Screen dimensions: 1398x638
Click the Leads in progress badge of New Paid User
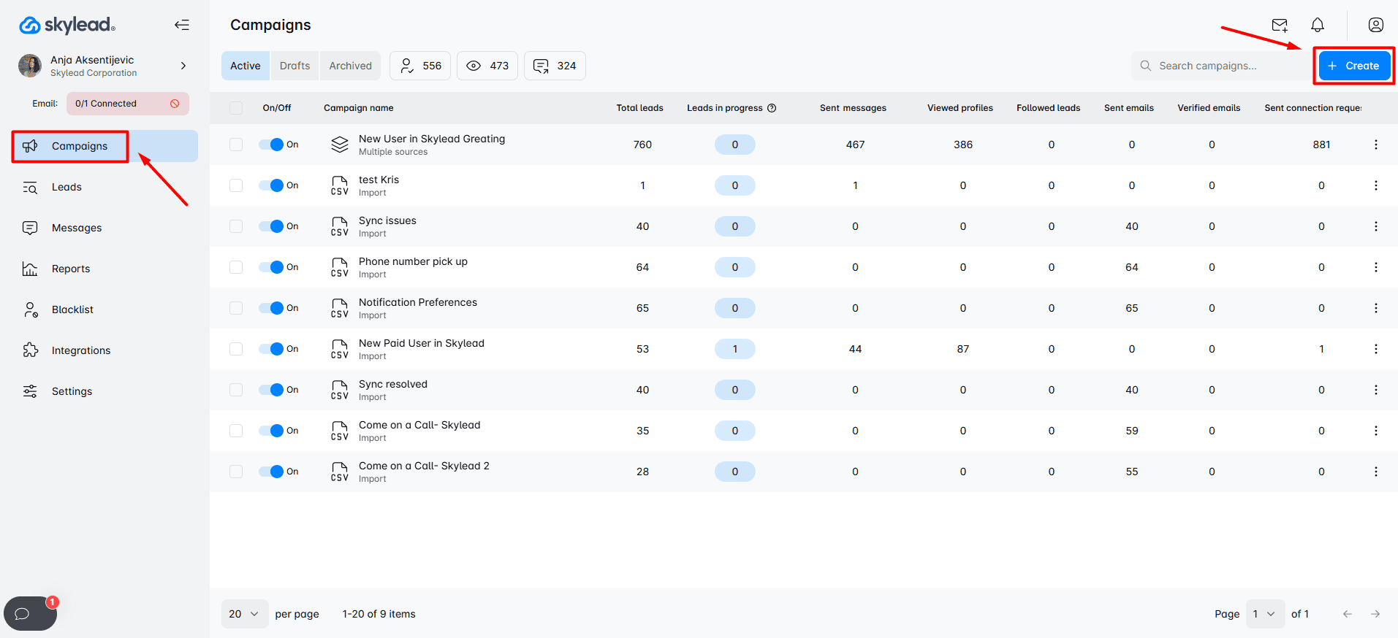[735, 349]
